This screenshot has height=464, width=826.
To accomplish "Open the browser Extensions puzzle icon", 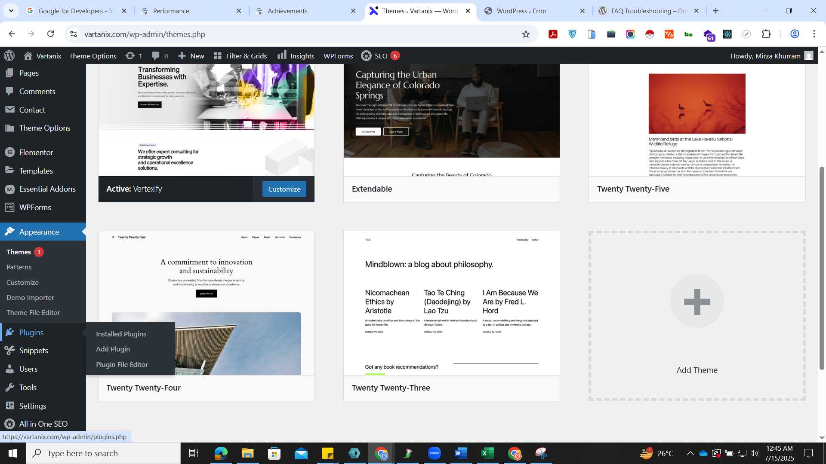I will 766,34.
